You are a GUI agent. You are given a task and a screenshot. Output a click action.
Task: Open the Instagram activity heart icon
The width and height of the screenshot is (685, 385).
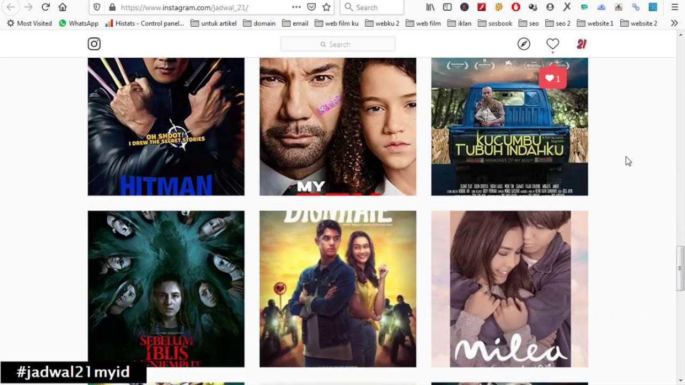click(x=553, y=44)
